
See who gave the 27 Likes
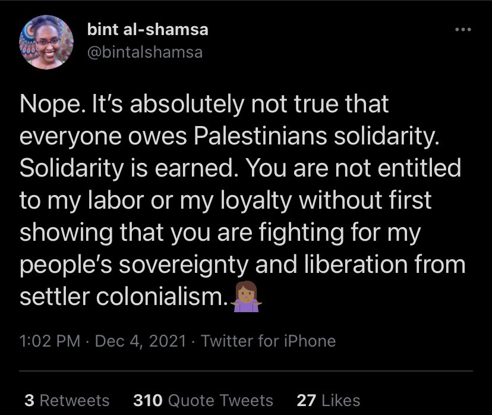[x=328, y=401]
